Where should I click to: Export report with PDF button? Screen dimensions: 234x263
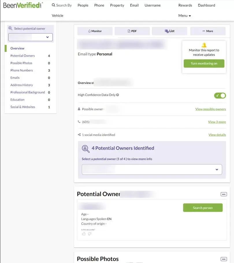click(132, 31)
